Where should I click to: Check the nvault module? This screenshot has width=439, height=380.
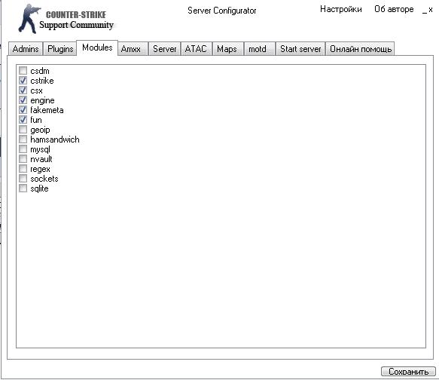pos(23,159)
